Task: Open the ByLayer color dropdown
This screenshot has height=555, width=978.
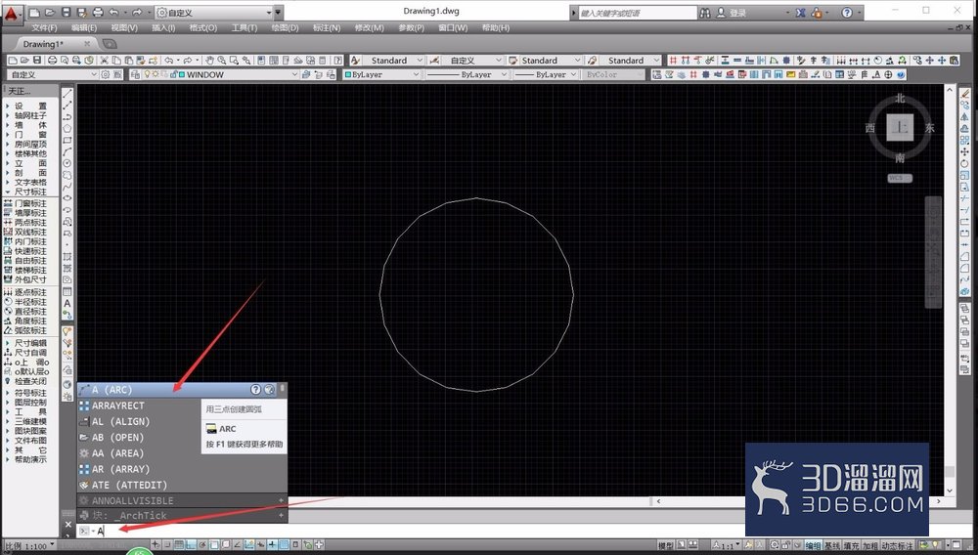Action: 381,74
